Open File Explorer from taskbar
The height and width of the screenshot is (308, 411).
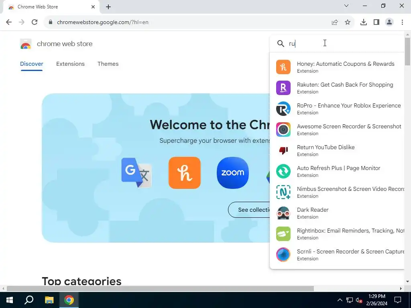point(49,300)
